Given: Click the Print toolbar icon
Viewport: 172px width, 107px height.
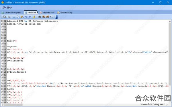Looking at the screenshot, I should pos(4,17).
